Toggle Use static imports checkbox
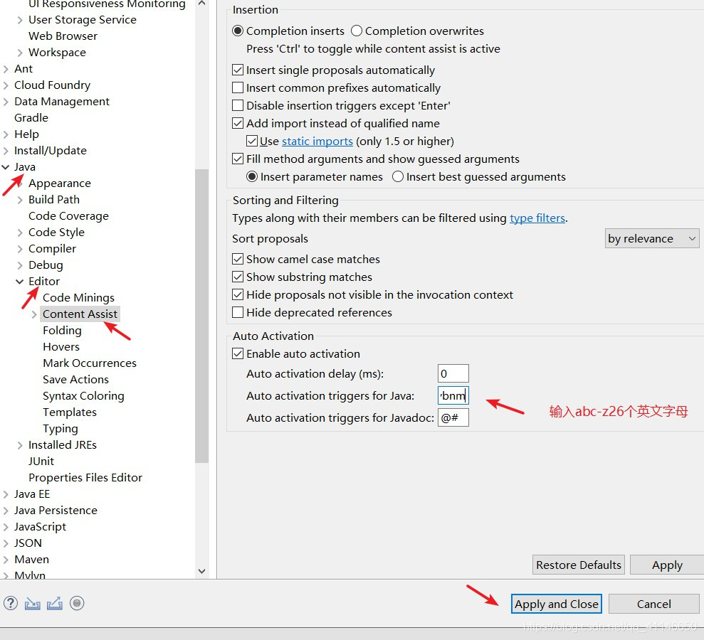This screenshot has height=640, width=704. click(x=252, y=141)
